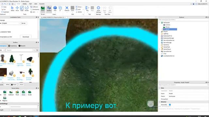Click the Anchor tool
209x117 pixels.
(79, 12)
